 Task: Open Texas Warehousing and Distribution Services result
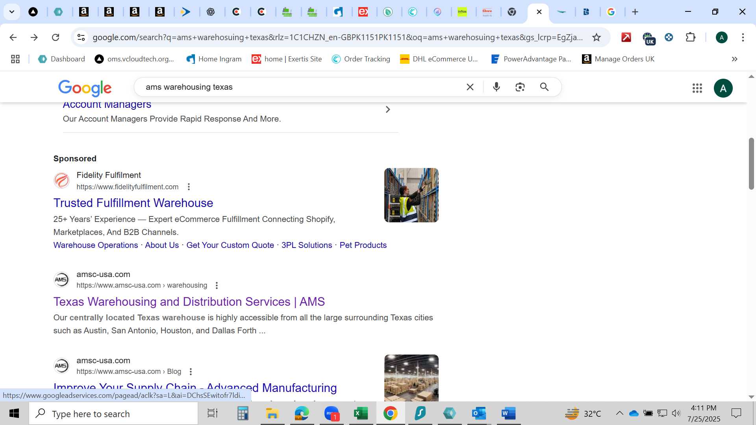point(189,302)
